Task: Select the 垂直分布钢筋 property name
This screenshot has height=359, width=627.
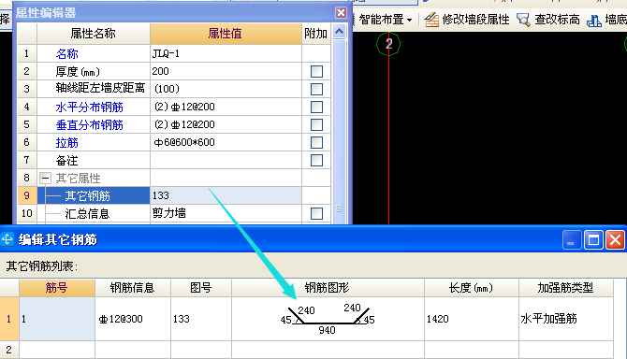Action: click(x=89, y=125)
